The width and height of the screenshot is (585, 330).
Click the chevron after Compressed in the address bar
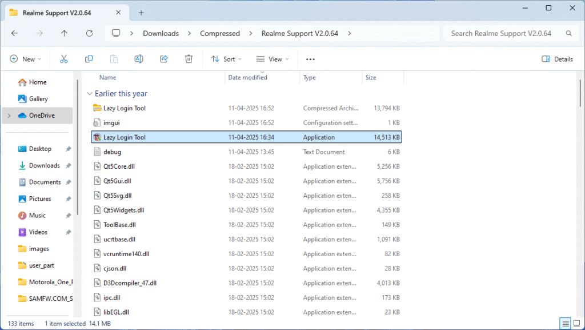(x=250, y=33)
